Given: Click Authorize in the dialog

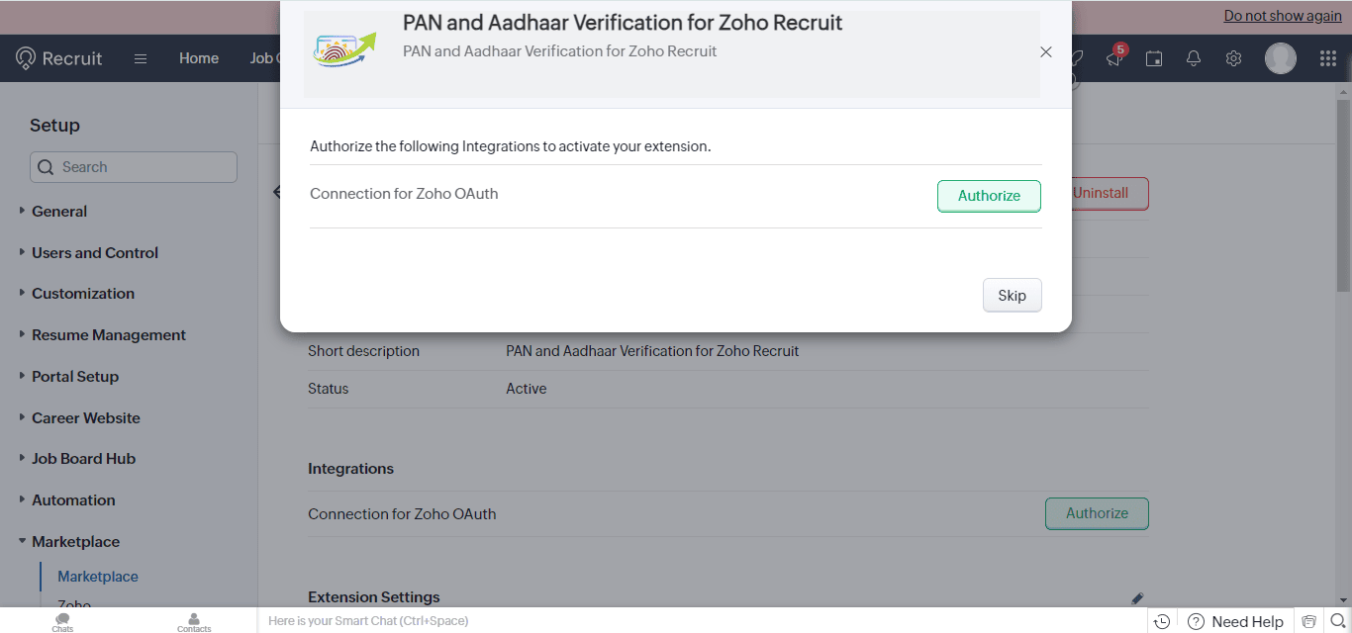Looking at the screenshot, I should [x=989, y=196].
